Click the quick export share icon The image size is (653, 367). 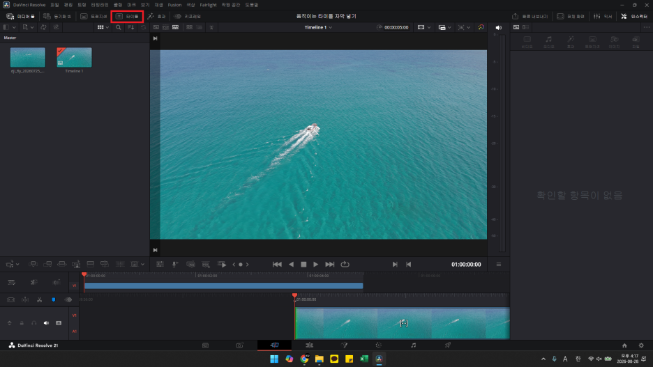pos(530,16)
